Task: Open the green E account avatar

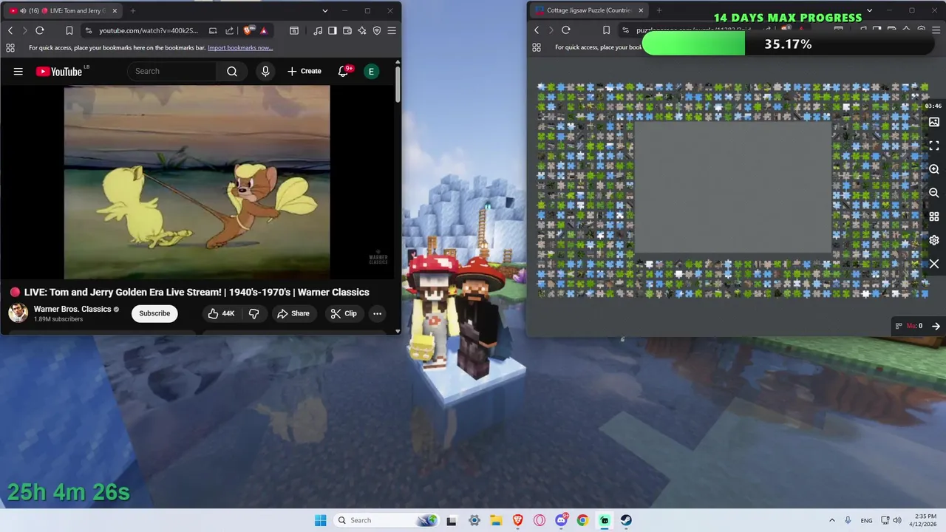Action: pos(371,71)
